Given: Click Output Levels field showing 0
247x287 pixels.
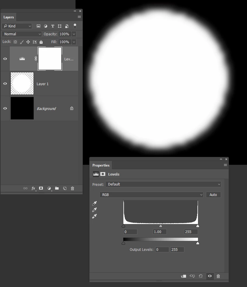Looking at the screenshot, I should (162, 249).
